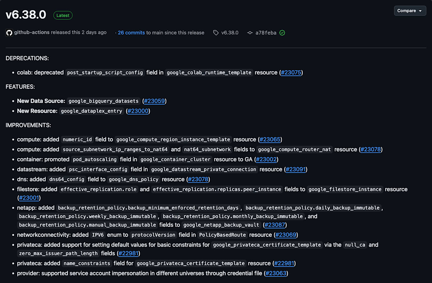The height and width of the screenshot is (283, 432).
Task: Click the google_container_cluster code text
Action: click(x=176, y=159)
